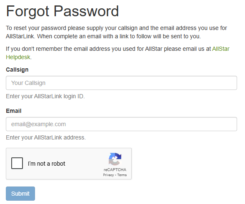The width and height of the screenshot is (245, 204).
Task: Click the Enter your AllStarLink address hint
Action: [x=46, y=137]
